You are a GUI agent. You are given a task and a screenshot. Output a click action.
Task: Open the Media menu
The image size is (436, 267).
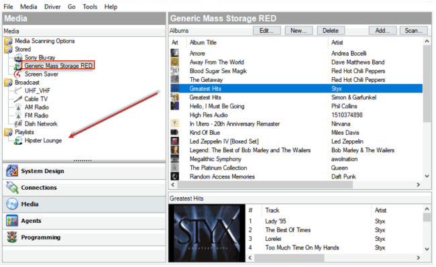tap(29, 7)
